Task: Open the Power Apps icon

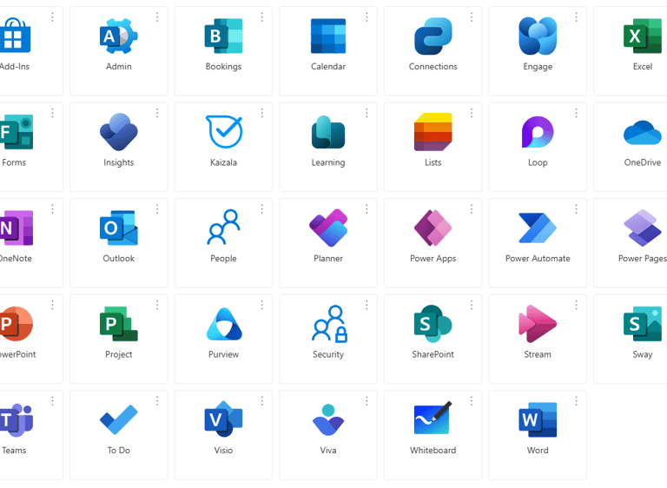Action: (x=433, y=228)
